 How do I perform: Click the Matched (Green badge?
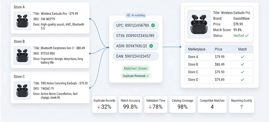(136, 69)
